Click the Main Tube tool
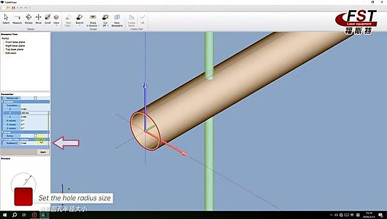Screen dimensions: 387x219 68,20
